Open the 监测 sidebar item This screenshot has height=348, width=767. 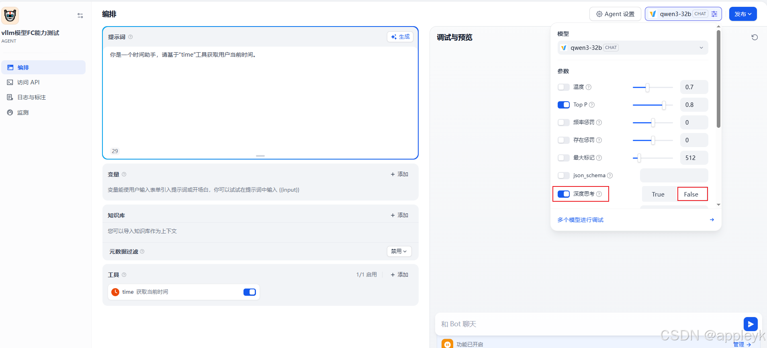point(43,113)
